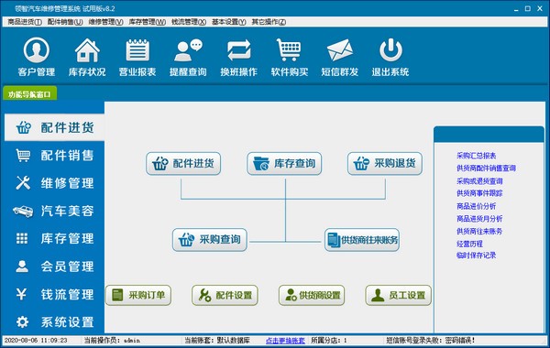Open the 商品进货月分析 link

tap(479, 219)
